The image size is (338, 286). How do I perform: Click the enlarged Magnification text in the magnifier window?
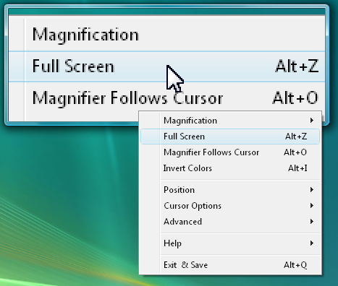click(85, 35)
